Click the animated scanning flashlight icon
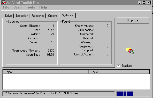The width and height of the screenshot is (153, 99). click(130, 51)
